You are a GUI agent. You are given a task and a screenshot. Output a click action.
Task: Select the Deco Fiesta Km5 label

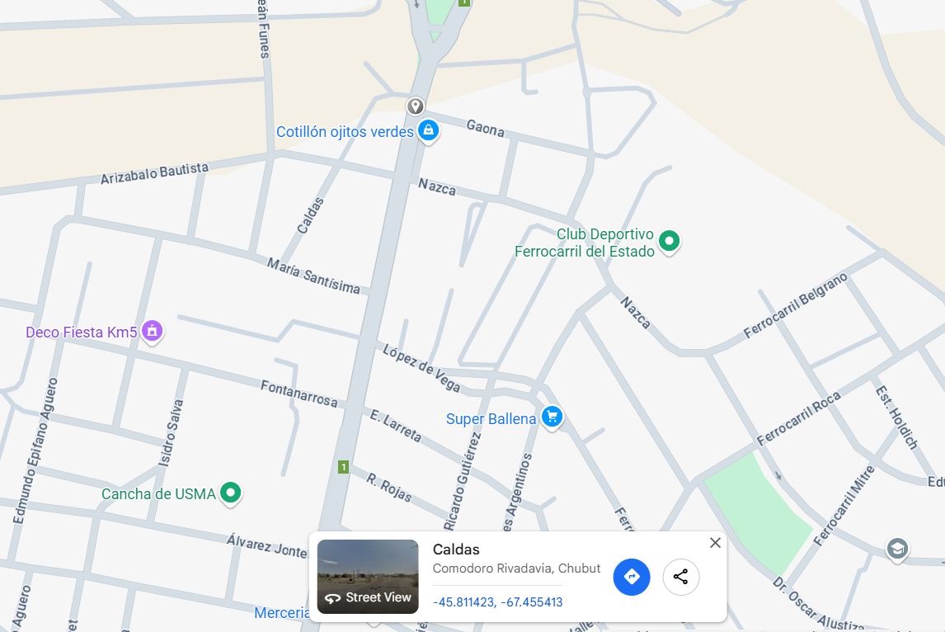coord(82,333)
